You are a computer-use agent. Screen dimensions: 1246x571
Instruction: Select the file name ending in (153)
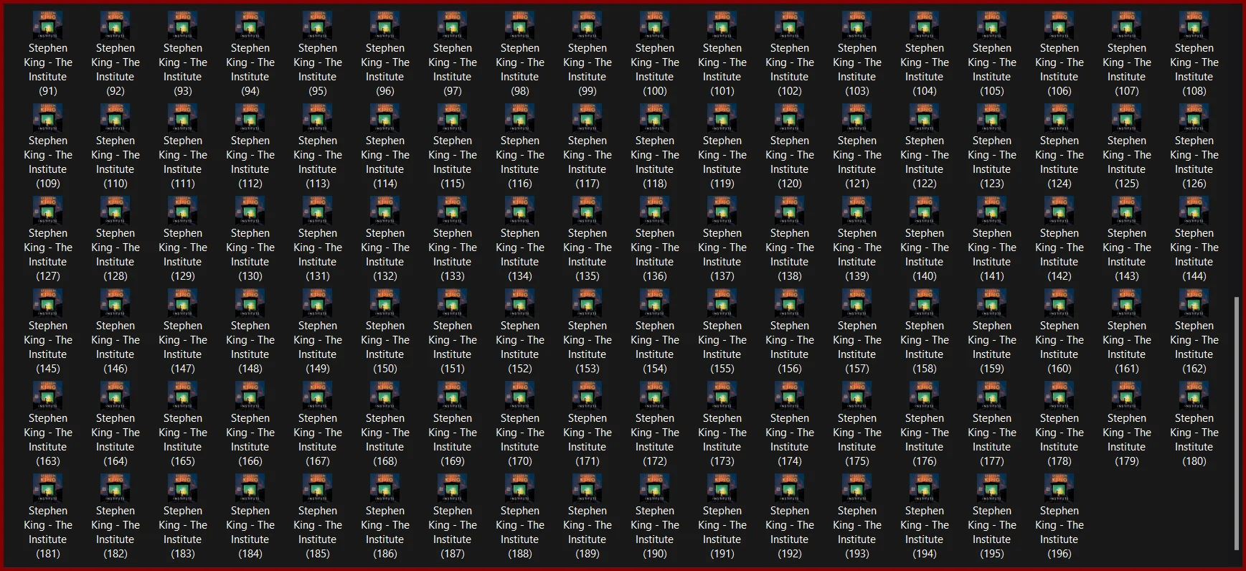click(x=587, y=347)
